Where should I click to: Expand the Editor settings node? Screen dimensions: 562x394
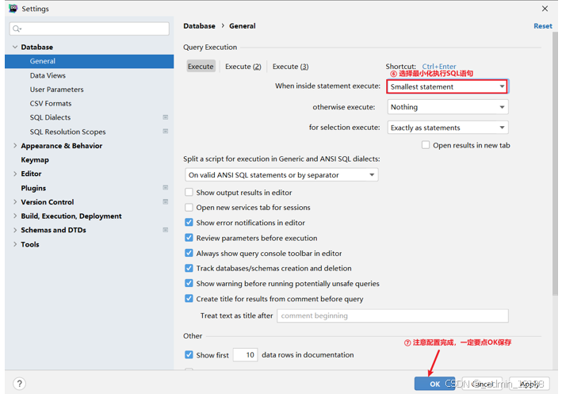click(x=15, y=174)
